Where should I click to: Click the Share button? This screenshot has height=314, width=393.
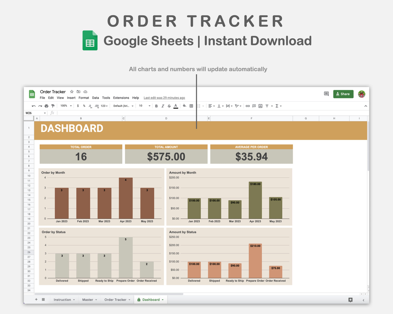pos(343,94)
